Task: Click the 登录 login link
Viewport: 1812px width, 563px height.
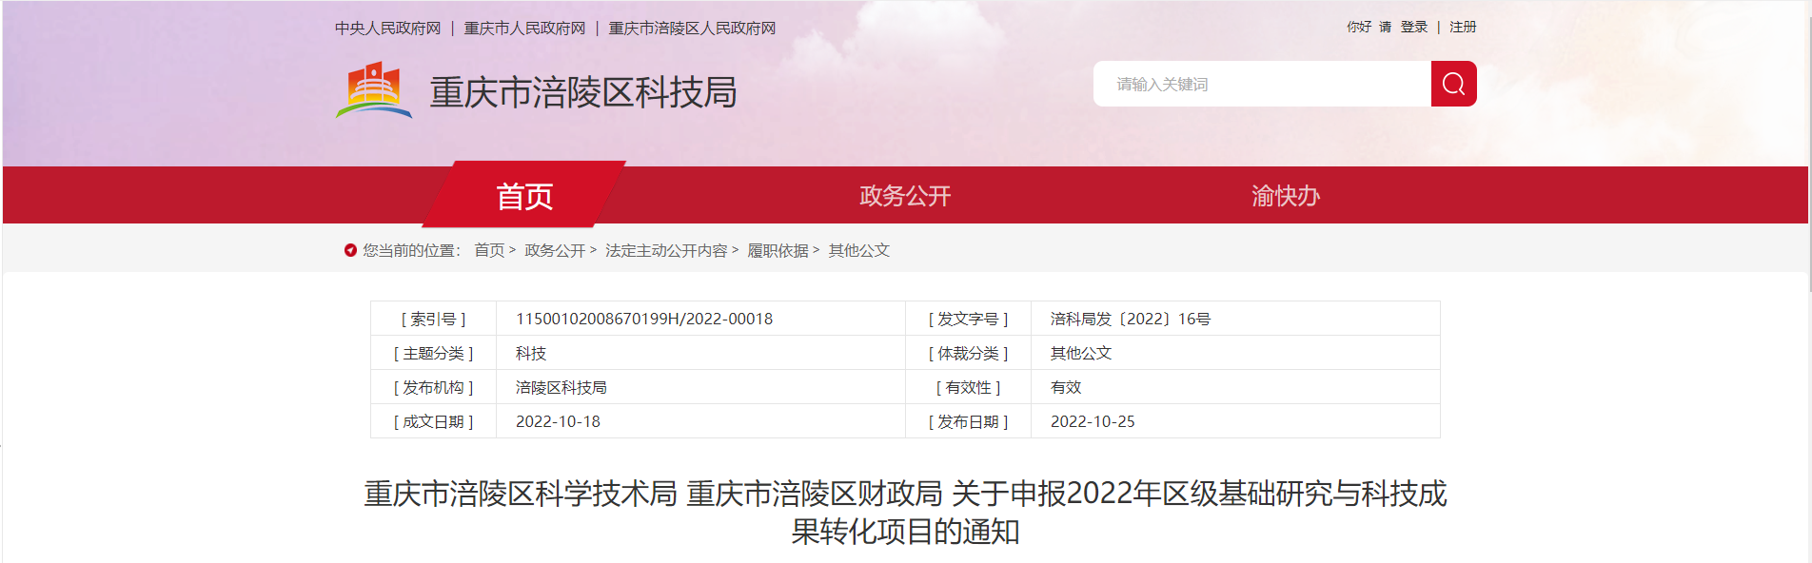Action: click(x=1413, y=28)
